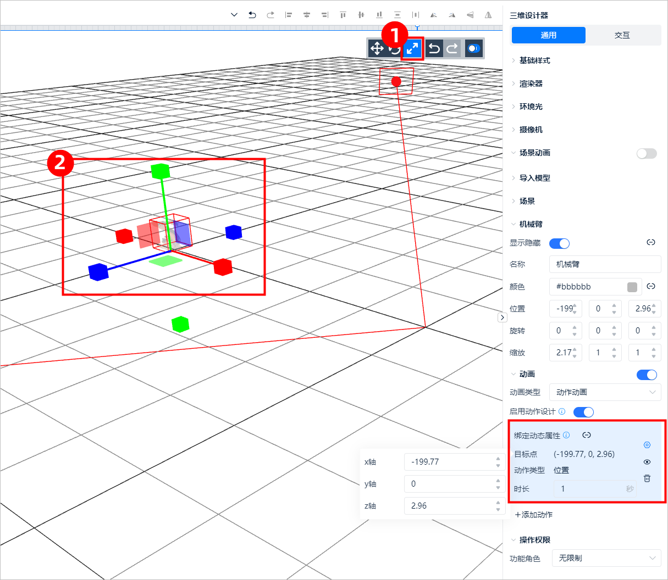Viewport: 668px width, 580px height.
Task: Click the gray #bbbbbb color swatch
Action: click(x=632, y=287)
